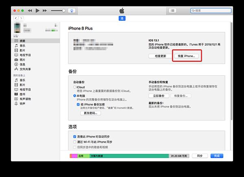The width and height of the screenshot is (244, 177).
Task: Select the 本电脑 backup radio option
Action: point(75,95)
